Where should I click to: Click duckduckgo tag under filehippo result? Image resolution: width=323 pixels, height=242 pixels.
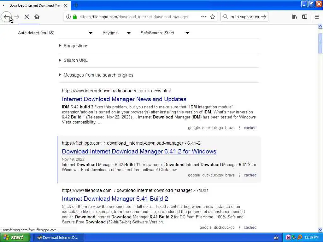213,175
